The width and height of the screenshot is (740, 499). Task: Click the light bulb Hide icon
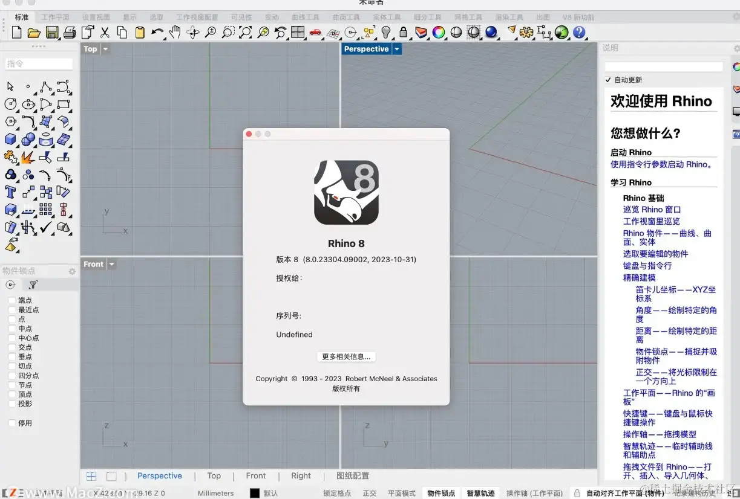[x=385, y=32]
